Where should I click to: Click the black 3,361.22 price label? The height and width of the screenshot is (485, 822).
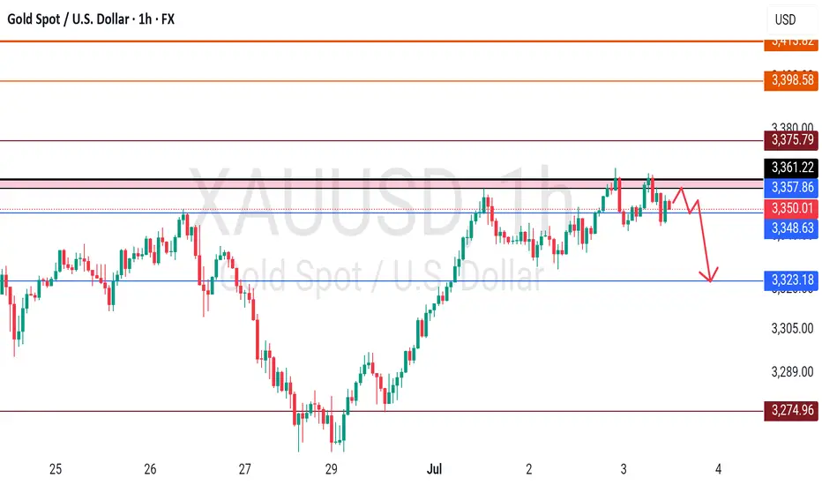(x=791, y=168)
